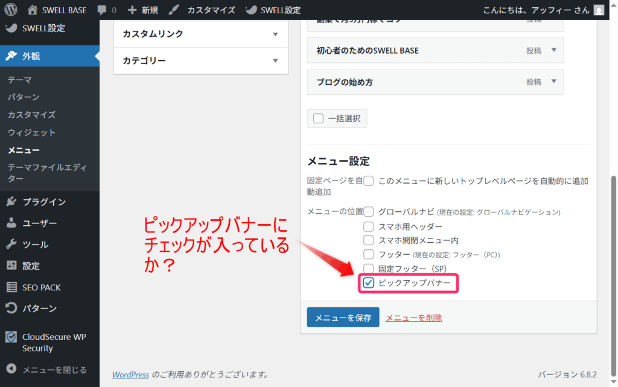Select メニュー in the 外観 submenu
This screenshot has height=387, width=618.
24,150
